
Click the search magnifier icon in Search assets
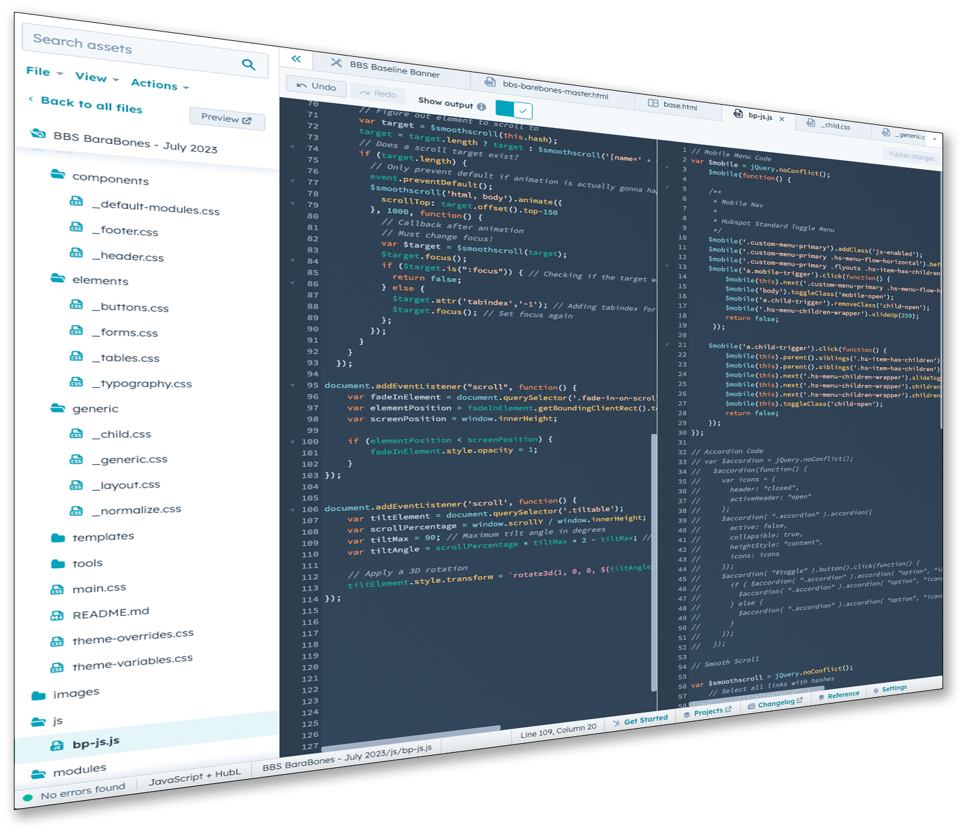click(248, 64)
